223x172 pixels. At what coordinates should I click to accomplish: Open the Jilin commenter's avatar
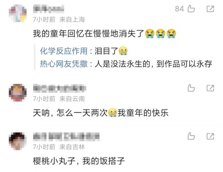(x=18, y=141)
